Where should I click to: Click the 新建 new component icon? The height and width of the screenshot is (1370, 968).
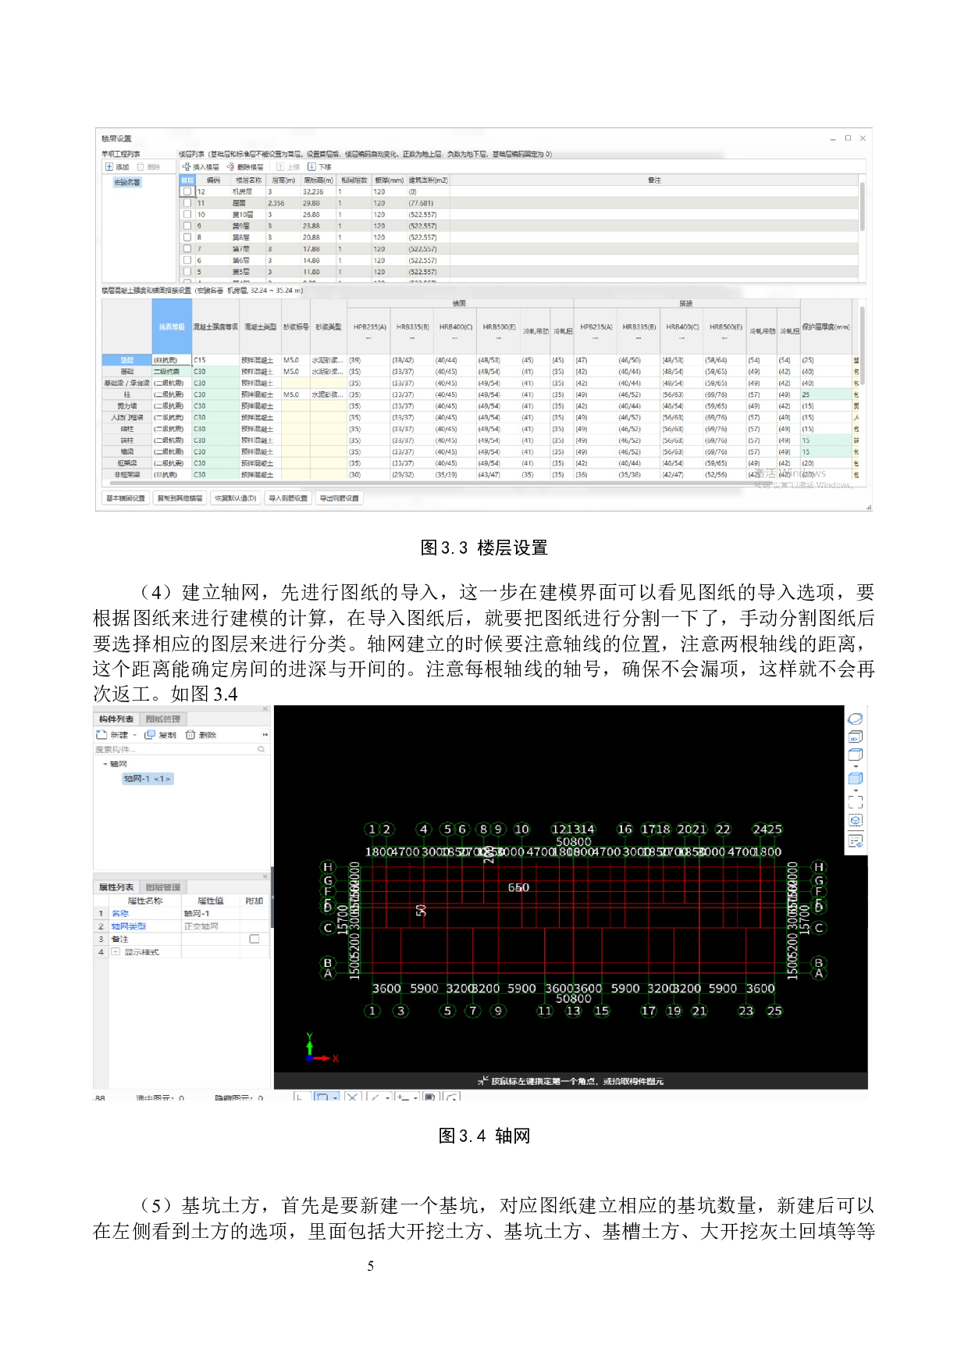(101, 735)
